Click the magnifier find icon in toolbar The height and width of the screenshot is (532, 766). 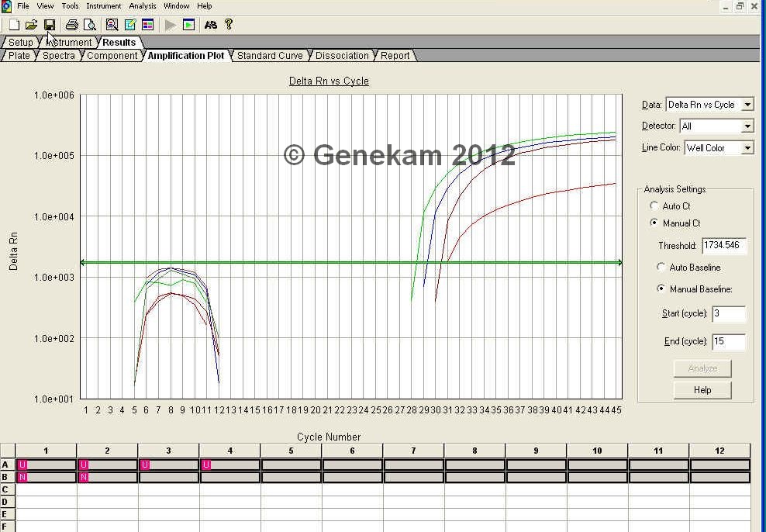click(x=112, y=24)
